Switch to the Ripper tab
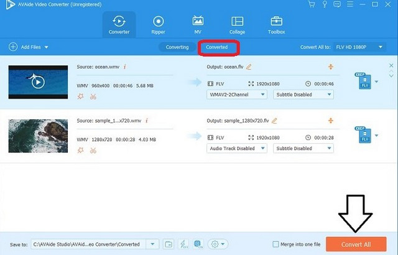The width and height of the screenshot is (398, 255). pos(158,25)
